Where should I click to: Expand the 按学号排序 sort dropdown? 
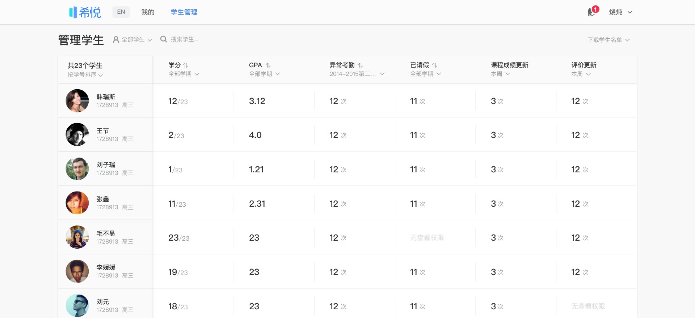pos(85,75)
